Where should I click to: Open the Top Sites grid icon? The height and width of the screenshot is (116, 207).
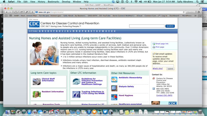tap(11, 16)
